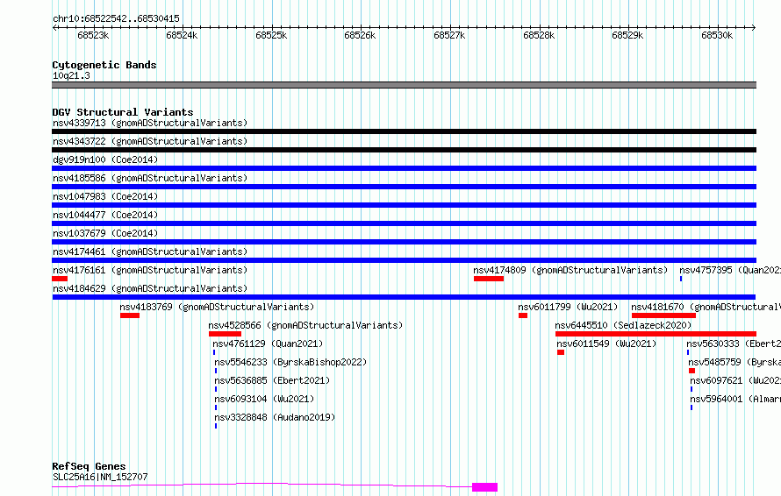Click the red bar under nsv4183769

tap(130, 315)
